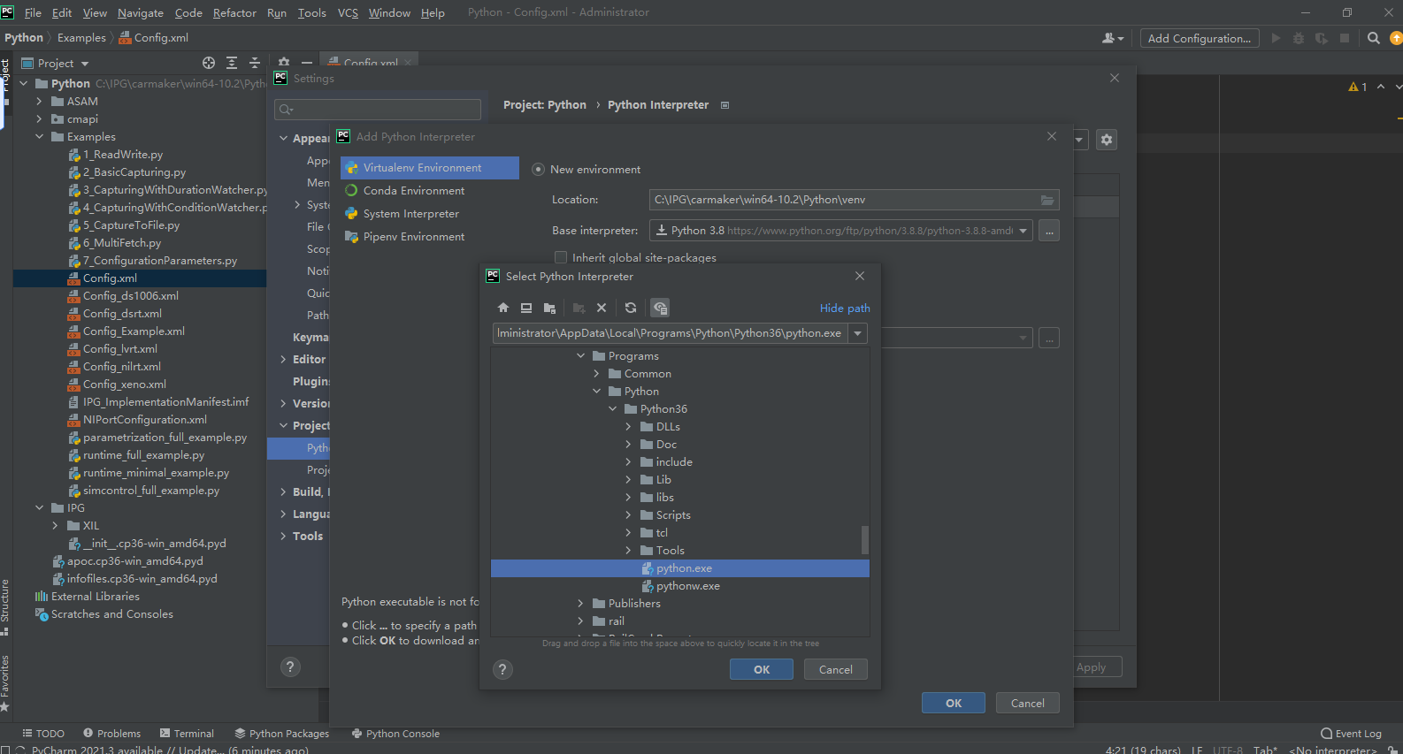Open the Tools menu
This screenshot has height=754, width=1403.
311,12
